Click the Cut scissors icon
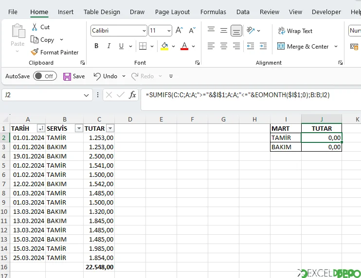Viewport: 361px width, 278px height. [x=35, y=27]
